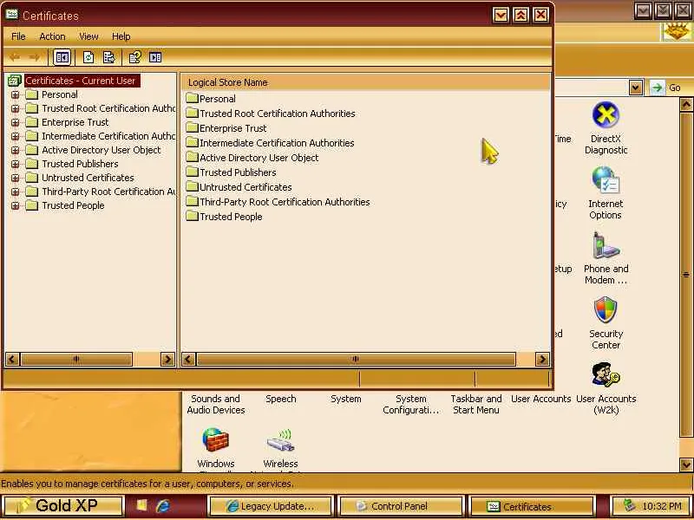Expand Active Directory User Object tree node

[x=15, y=150]
